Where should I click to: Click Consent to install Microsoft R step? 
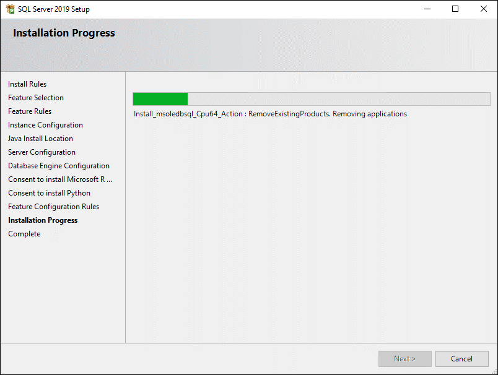pos(60,179)
